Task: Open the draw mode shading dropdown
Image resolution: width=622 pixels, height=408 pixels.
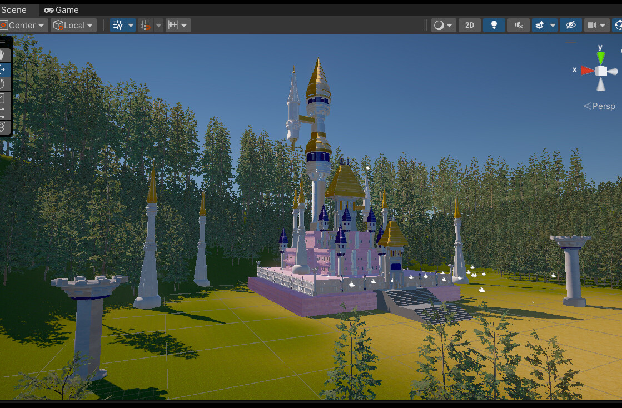Action: (443, 25)
